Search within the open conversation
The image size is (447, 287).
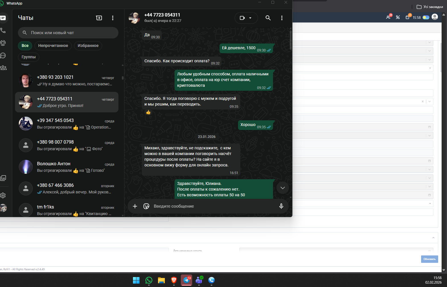coord(268,18)
